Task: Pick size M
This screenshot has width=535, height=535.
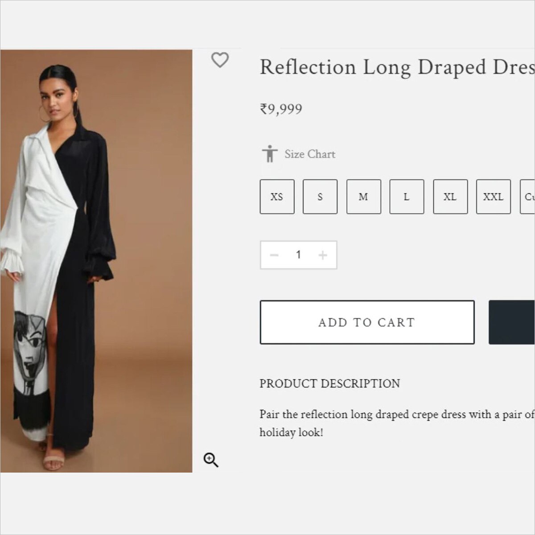Action: (x=363, y=197)
